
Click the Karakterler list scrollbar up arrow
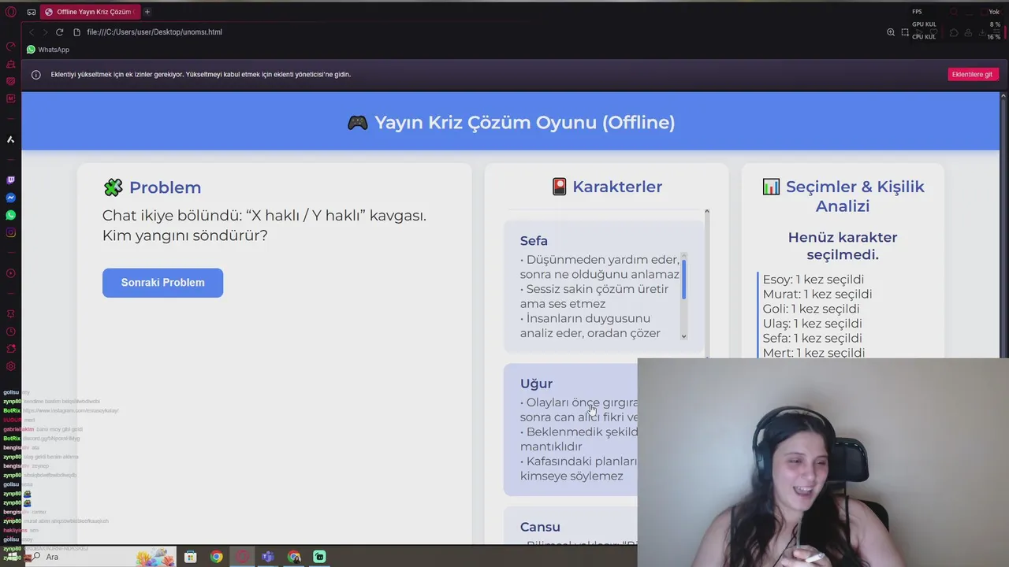706,212
